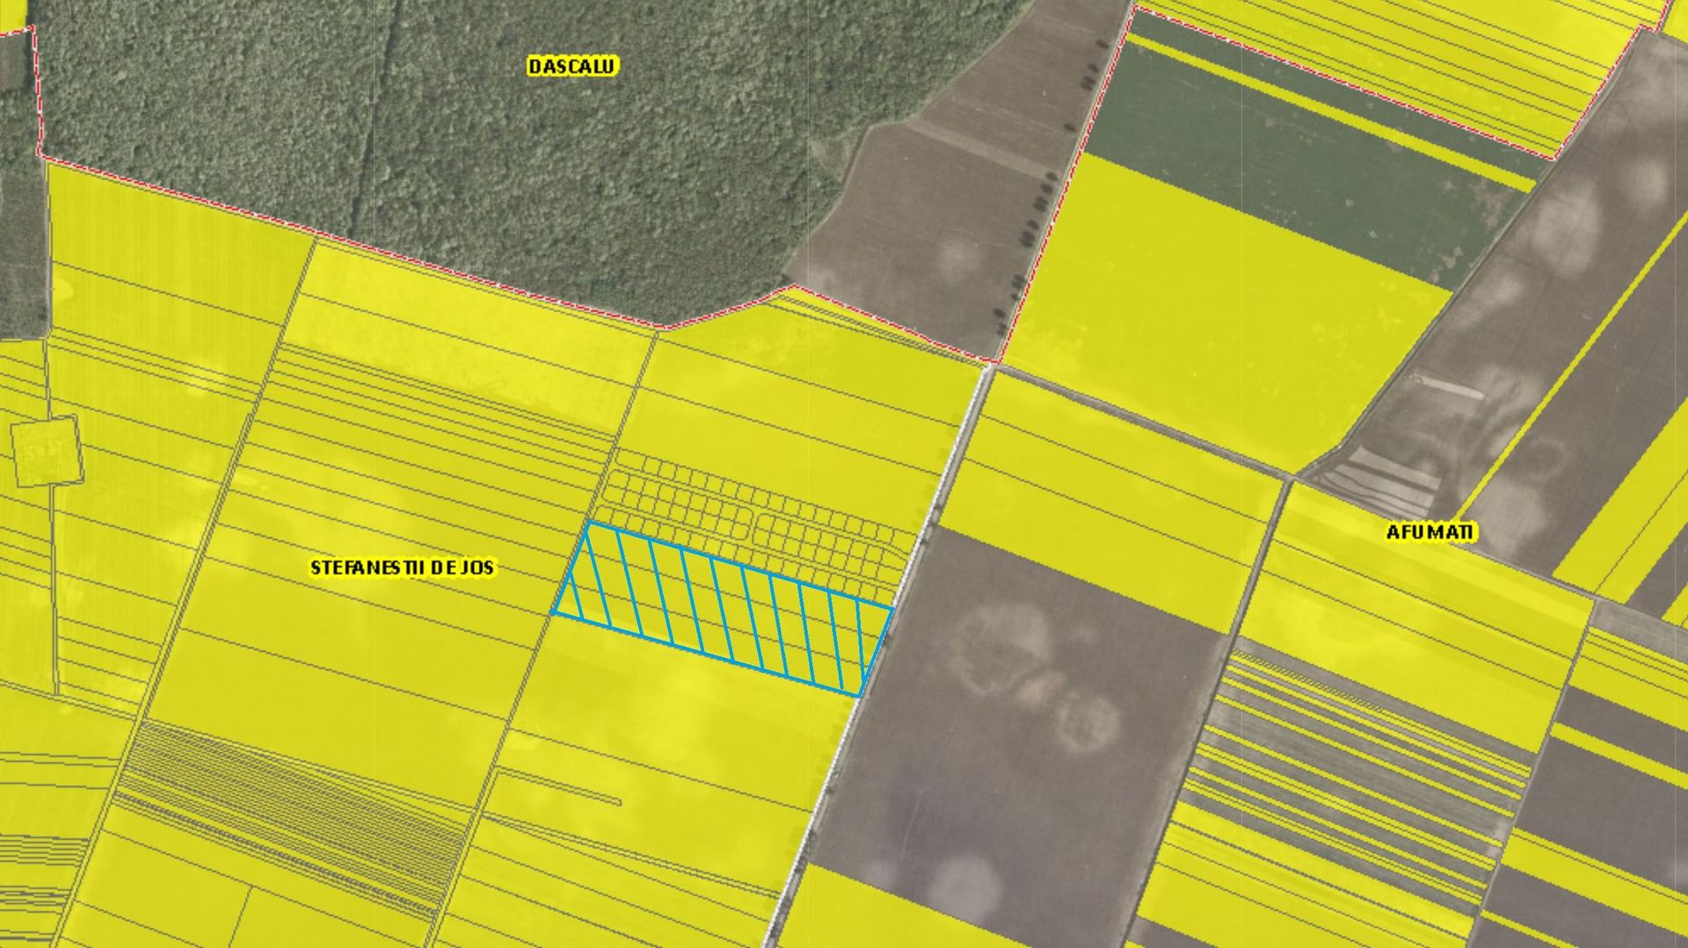Screen dimensions: 1688x948
Task: Click the AFUMATI locality label
Action: click(1430, 532)
